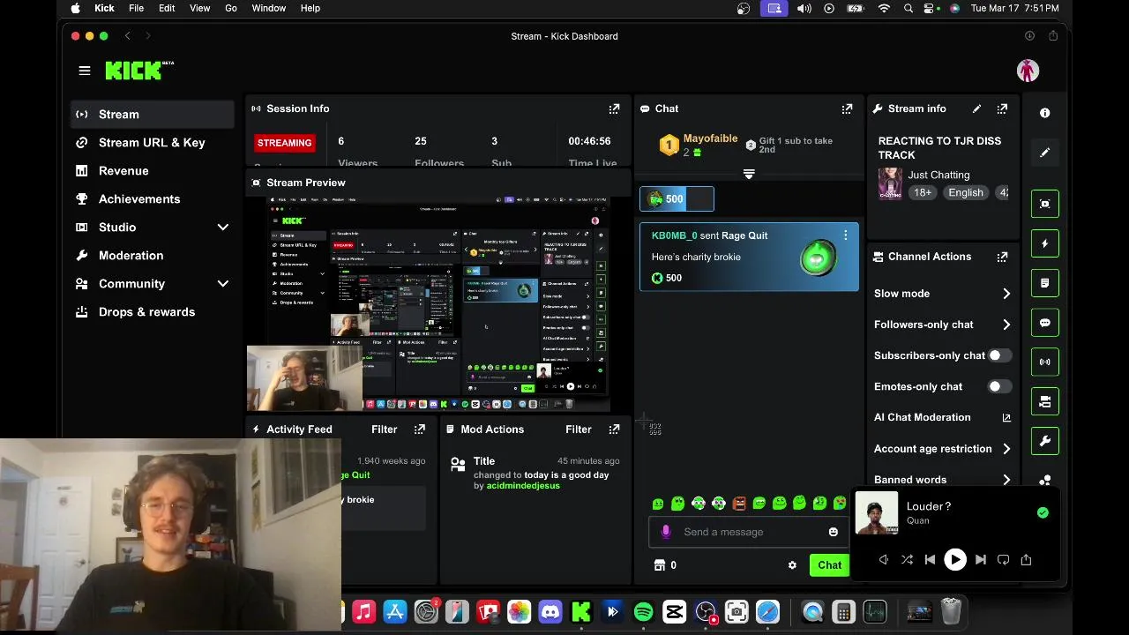The width and height of the screenshot is (1129, 635).
Task: Open Achievements page
Action: (x=153, y=199)
